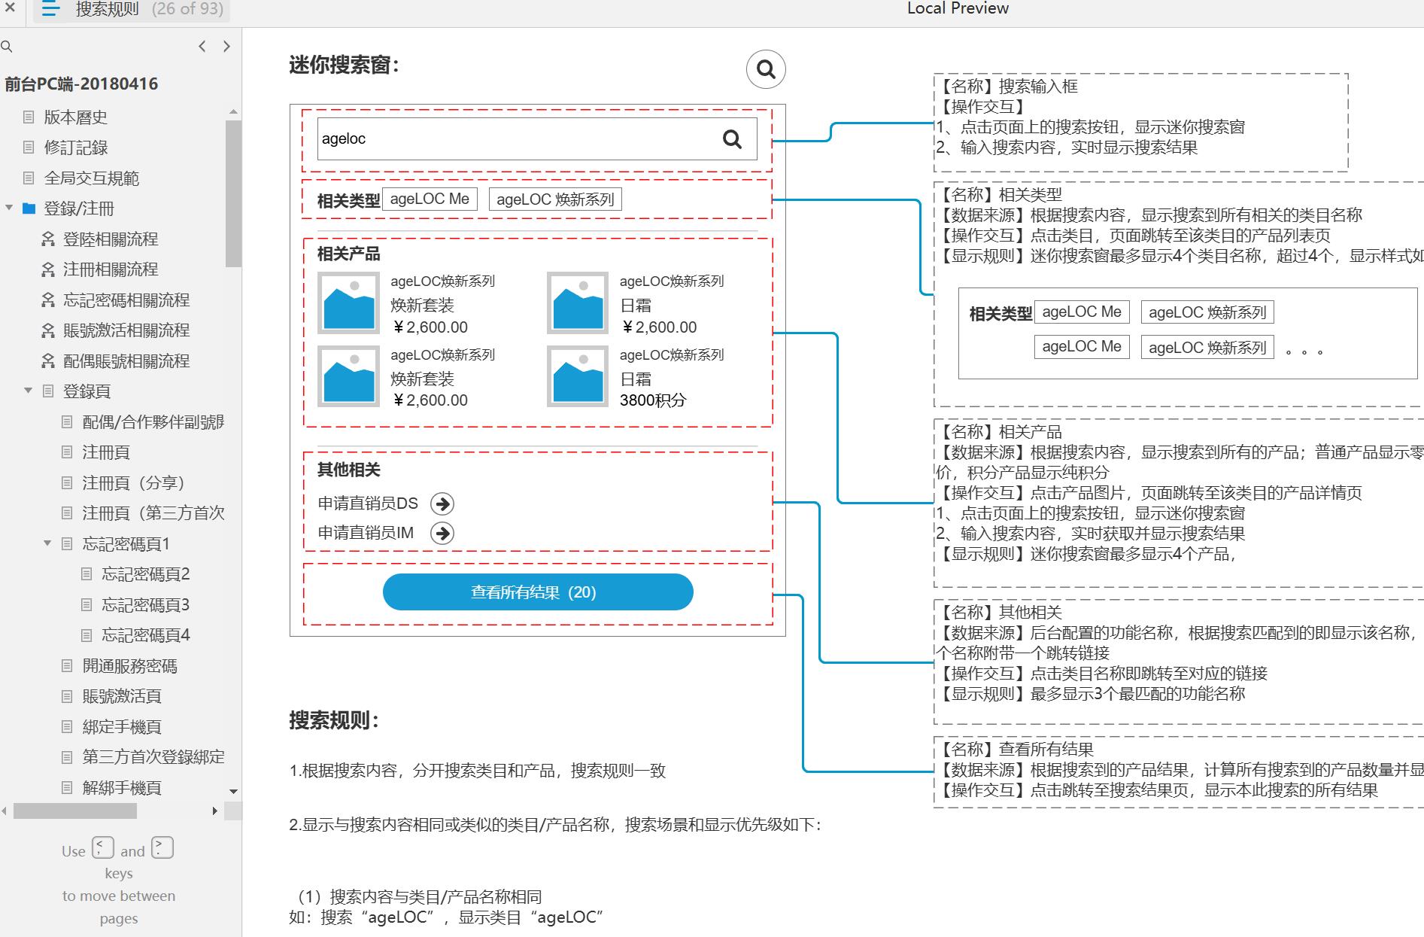Click the page icon of 注冊頁（分享）
Viewport: 1424px width, 937px height.
(67, 482)
